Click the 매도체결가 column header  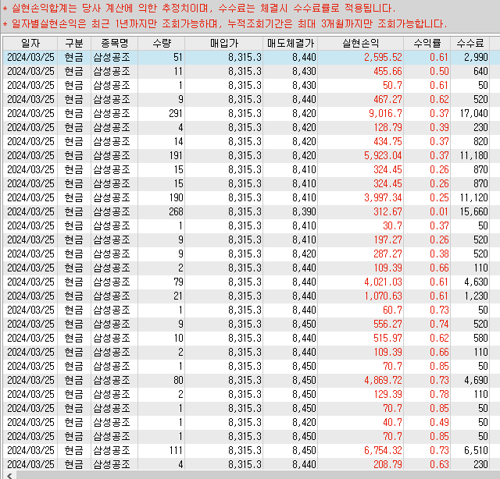tap(290, 44)
